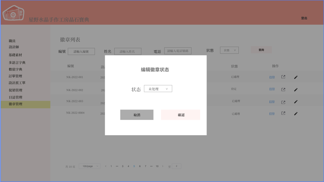Click the 取消 button in dialog
Image resolution: width=324 pixels, height=182 pixels.
coord(137,115)
